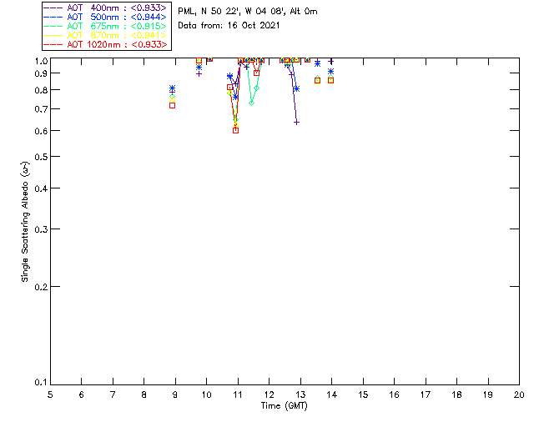Screen dimensions: 534x427
Task: Click the 0.5 tick label on y-axis
Action: (x=41, y=157)
